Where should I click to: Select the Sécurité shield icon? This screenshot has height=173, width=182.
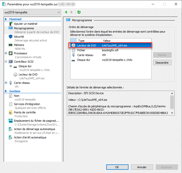coord(11,37)
